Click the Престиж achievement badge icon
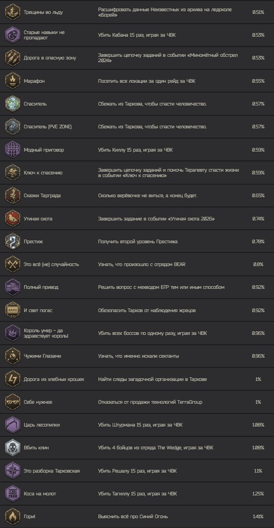274x528 pixels. [x=13, y=241]
